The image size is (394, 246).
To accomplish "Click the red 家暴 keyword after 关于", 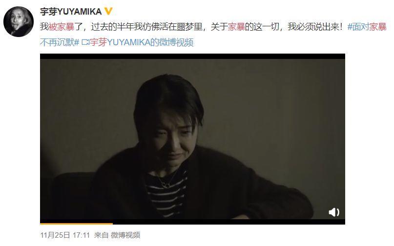I will pyautogui.click(x=236, y=27).
